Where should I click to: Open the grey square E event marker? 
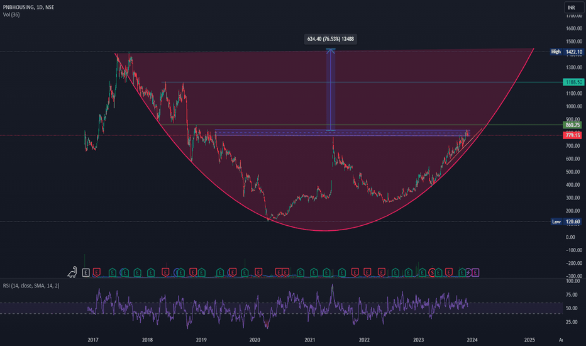coord(86,272)
